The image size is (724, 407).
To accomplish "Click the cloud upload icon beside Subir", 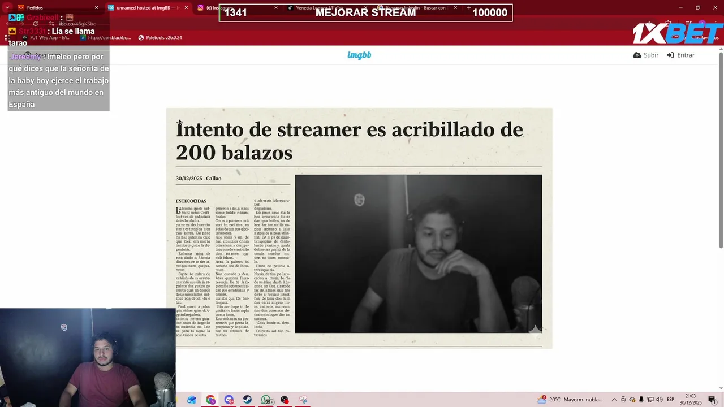I will pyautogui.click(x=637, y=55).
